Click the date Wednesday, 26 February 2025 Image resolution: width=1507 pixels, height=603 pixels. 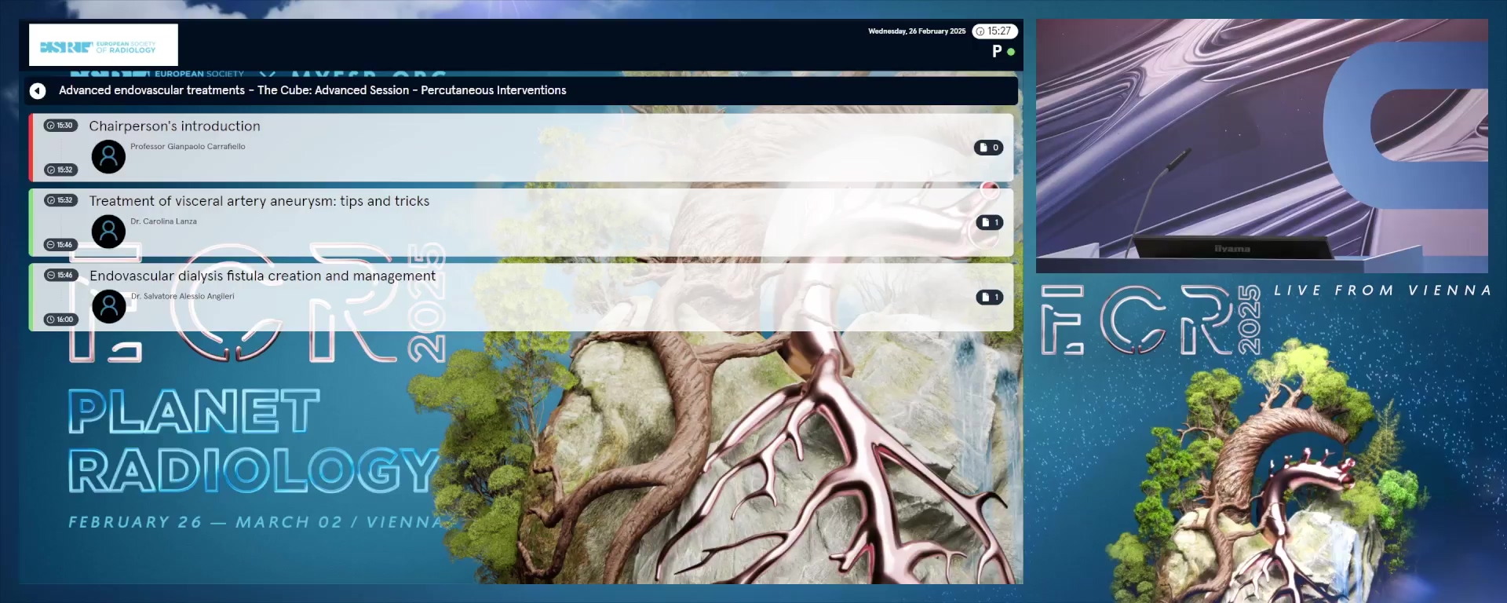point(917,31)
